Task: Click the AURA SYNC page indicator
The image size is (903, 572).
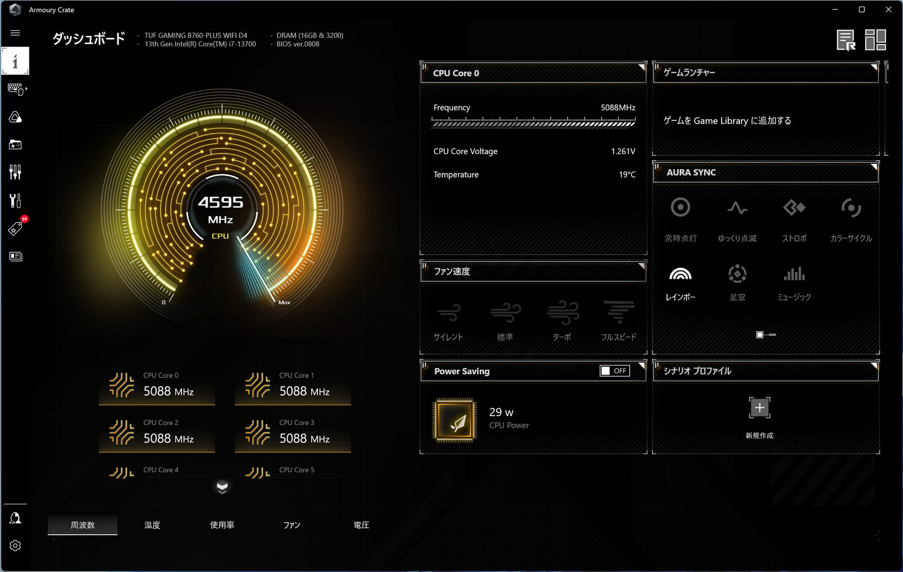Action: pyautogui.click(x=766, y=335)
